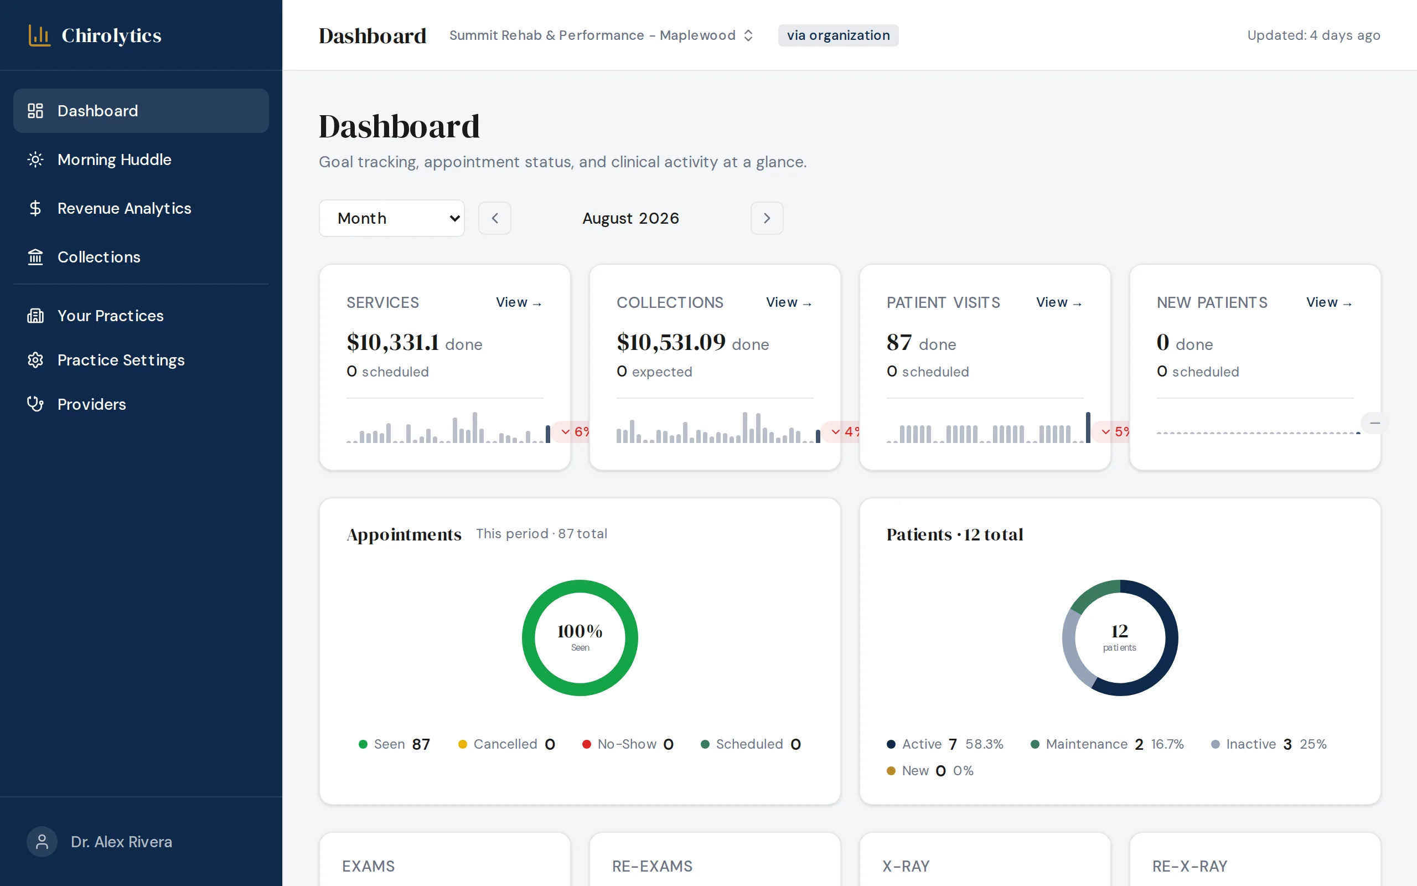The image size is (1417, 886).
Task: Open the Collections sidebar item
Action: point(141,256)
